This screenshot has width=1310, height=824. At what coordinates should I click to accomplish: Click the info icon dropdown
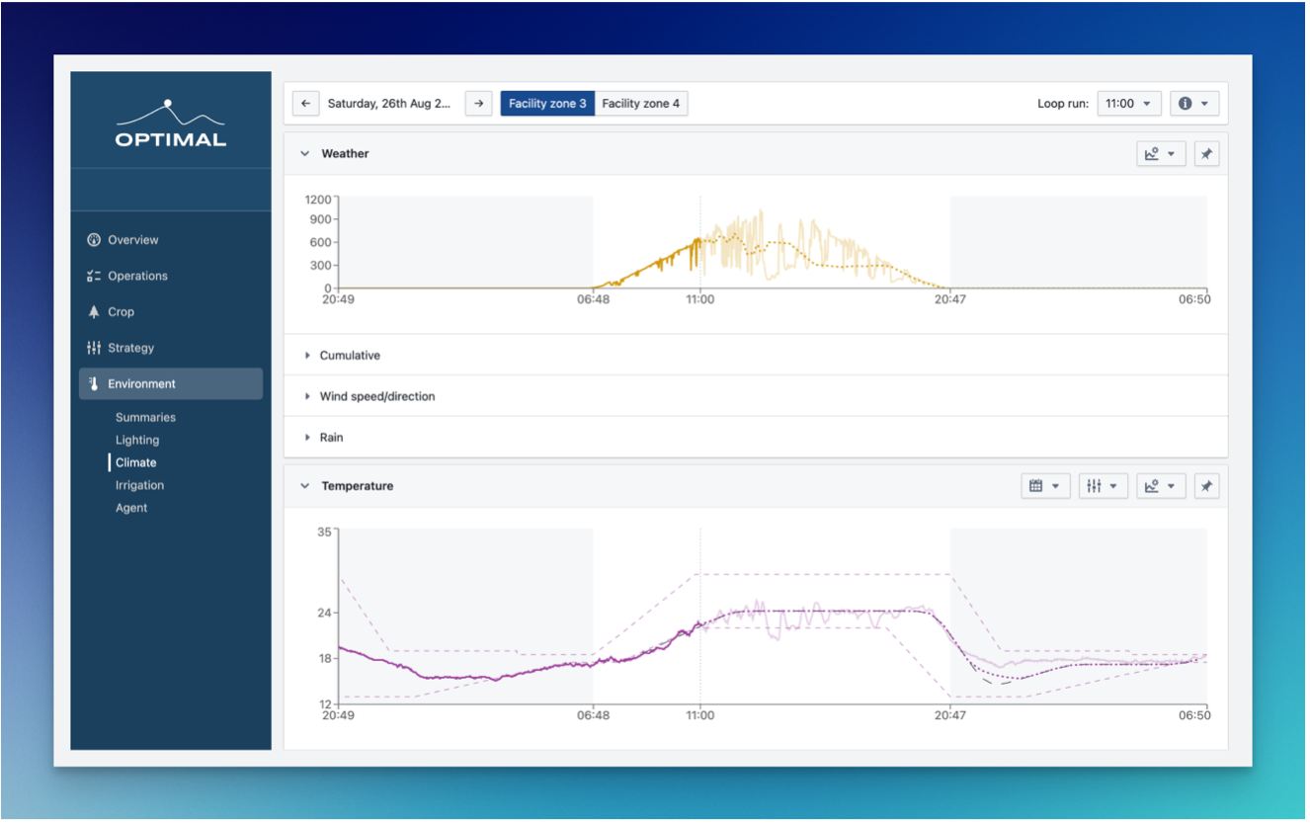pos(1193,104)
